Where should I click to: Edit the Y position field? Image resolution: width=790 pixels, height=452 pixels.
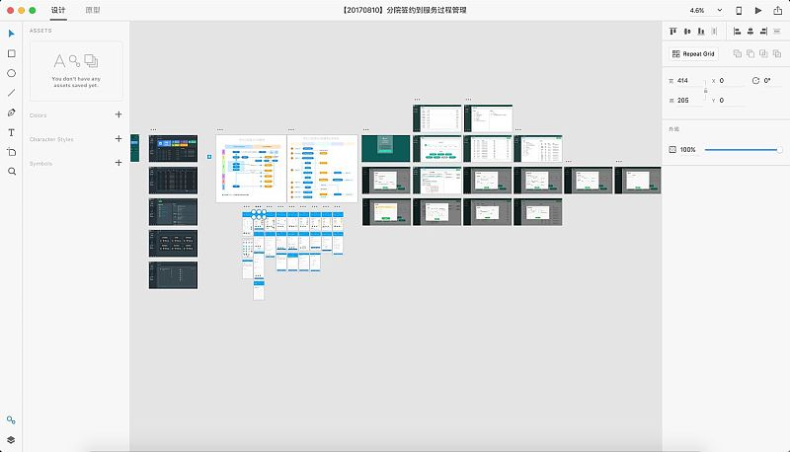click(731, 101)
